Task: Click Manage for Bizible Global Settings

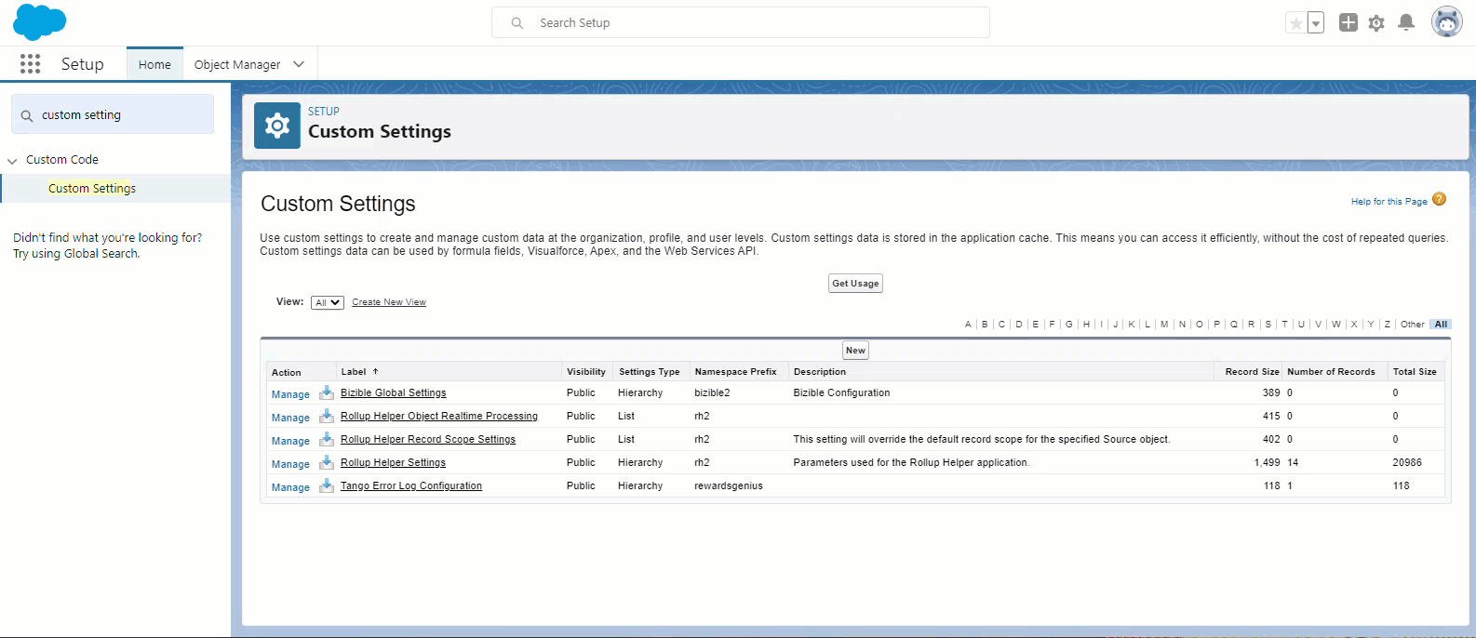Action: click(290, 394)
